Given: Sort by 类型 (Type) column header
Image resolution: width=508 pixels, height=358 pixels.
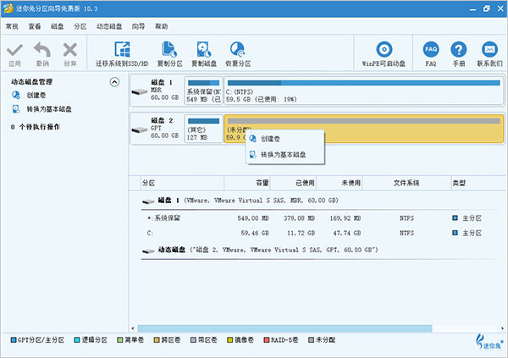Looking at the screenshot, I should click(479, 183).
